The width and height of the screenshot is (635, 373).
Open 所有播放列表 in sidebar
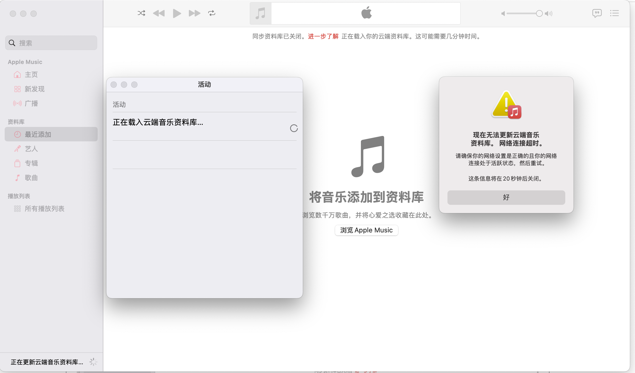tap(44, 209)
